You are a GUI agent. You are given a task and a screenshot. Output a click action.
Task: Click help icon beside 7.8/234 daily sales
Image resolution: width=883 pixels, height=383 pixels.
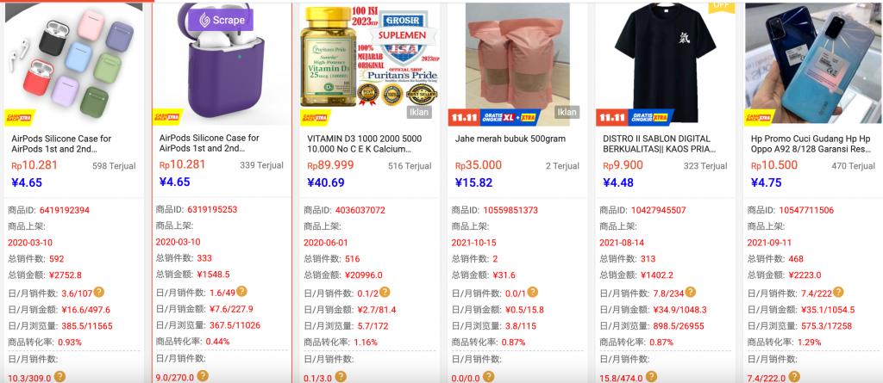click(x=691, y=292)
